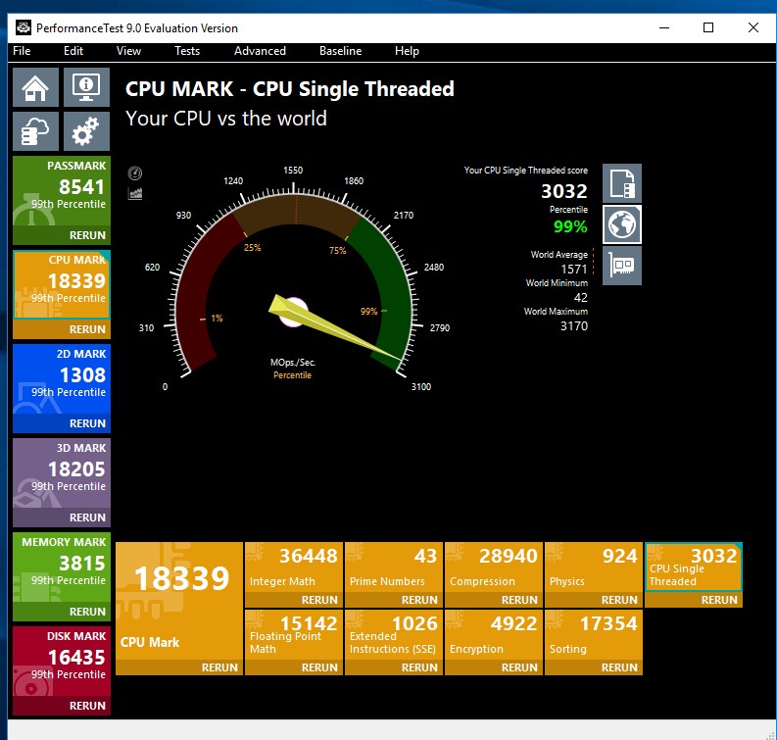Click the World Minimum 42 value

pyautogui.click(x=581, y=297)
